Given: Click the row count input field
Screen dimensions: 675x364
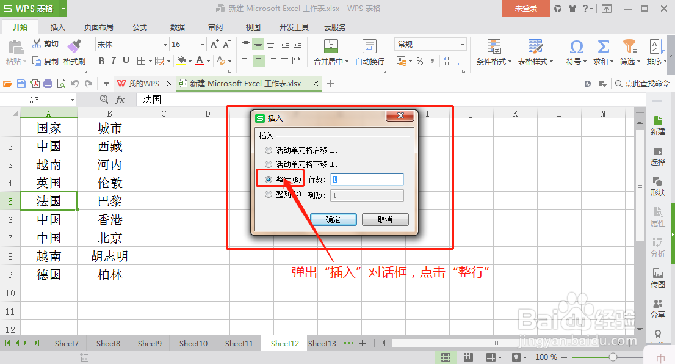Looking at the screenshot, I should [x=367, y=180].
